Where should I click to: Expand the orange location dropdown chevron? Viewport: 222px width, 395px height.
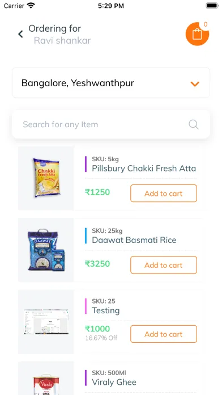pos(195,84)
